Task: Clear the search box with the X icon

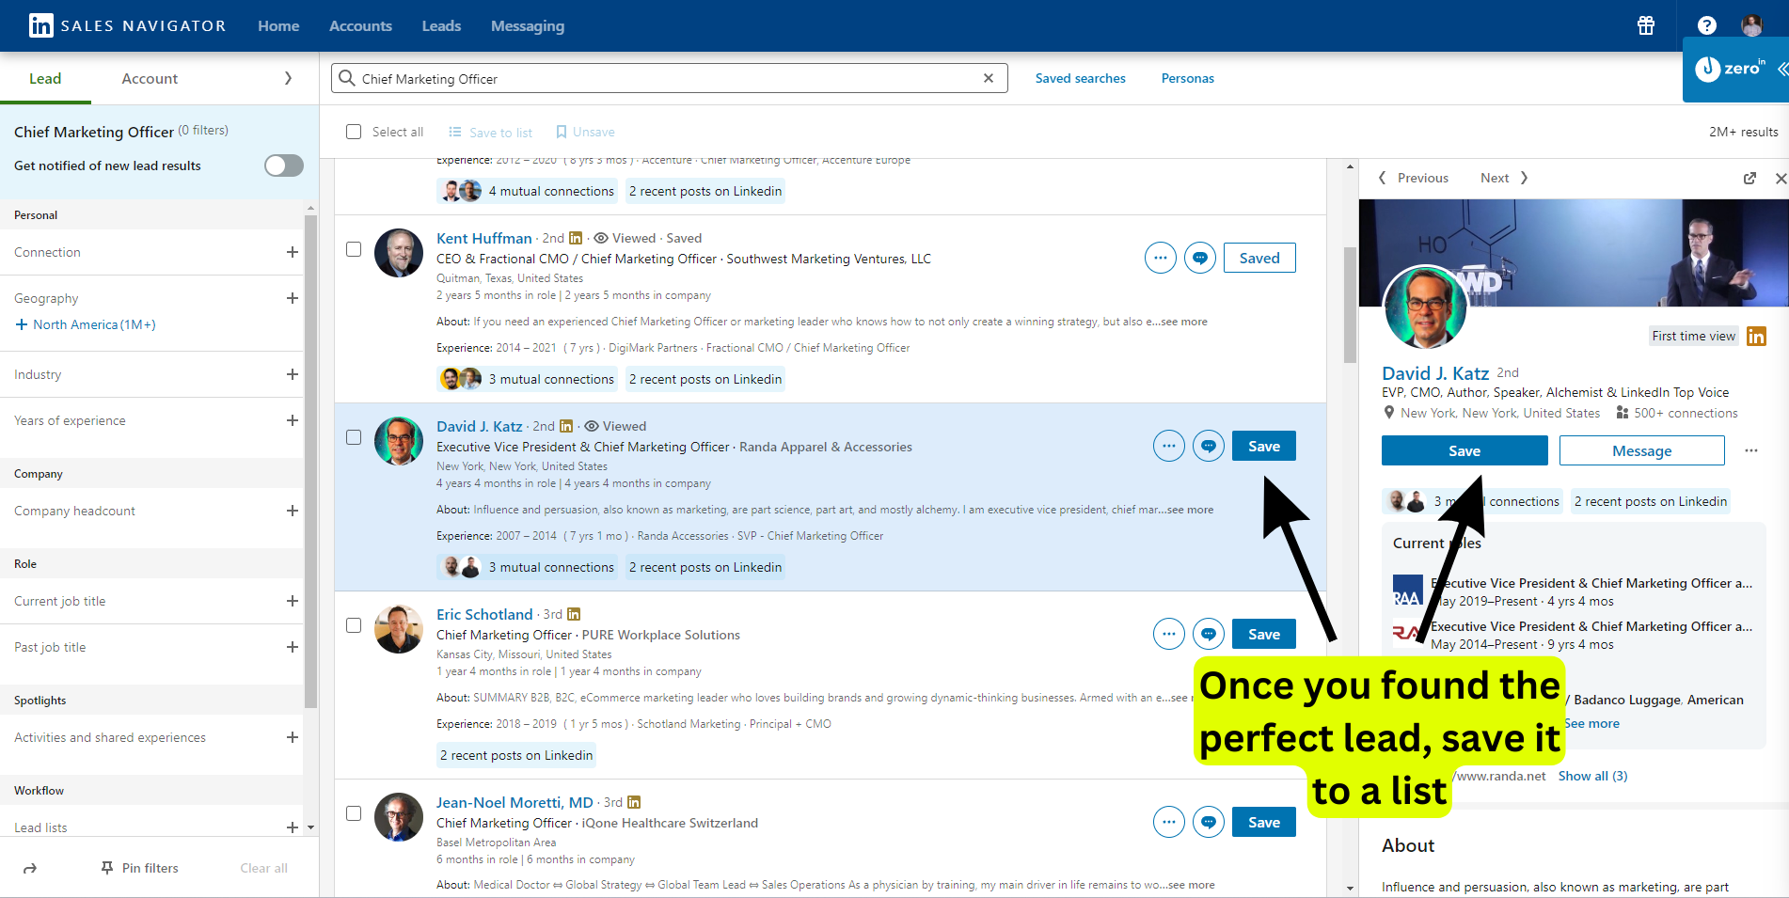Action: [x=989, y=78]
